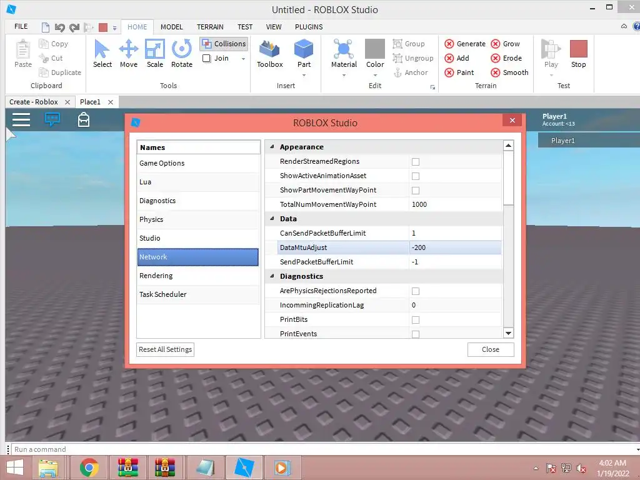The image size is (640, 480).
Task: Open the in-game hamburger menu
Action: coord(21,119)
